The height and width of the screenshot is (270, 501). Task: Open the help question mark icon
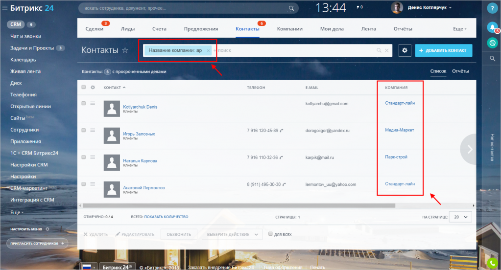coord(492,8)
